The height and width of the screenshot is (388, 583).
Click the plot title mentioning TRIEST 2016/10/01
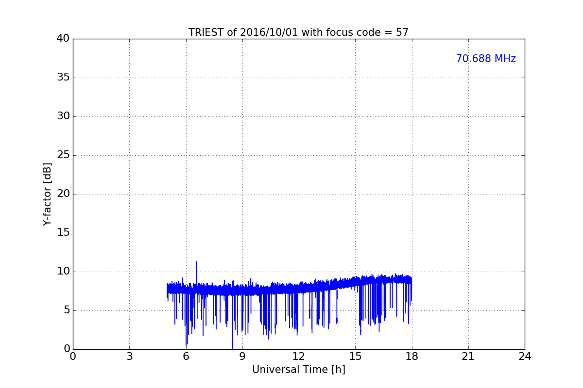tap(298, 32)
